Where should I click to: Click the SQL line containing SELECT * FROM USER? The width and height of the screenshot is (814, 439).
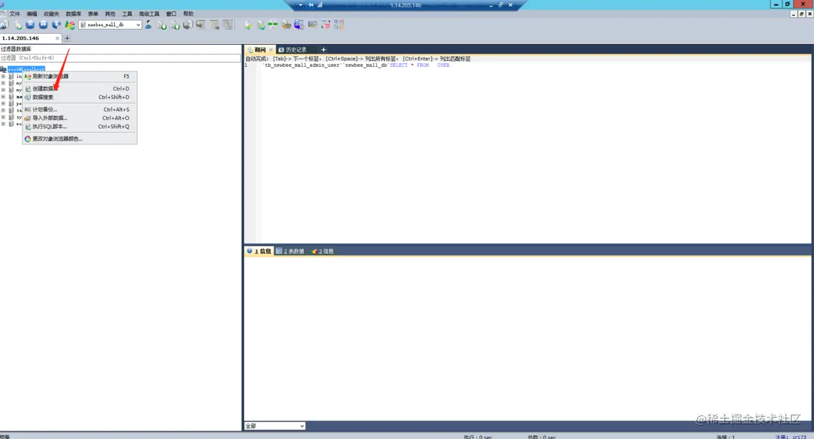356,66
